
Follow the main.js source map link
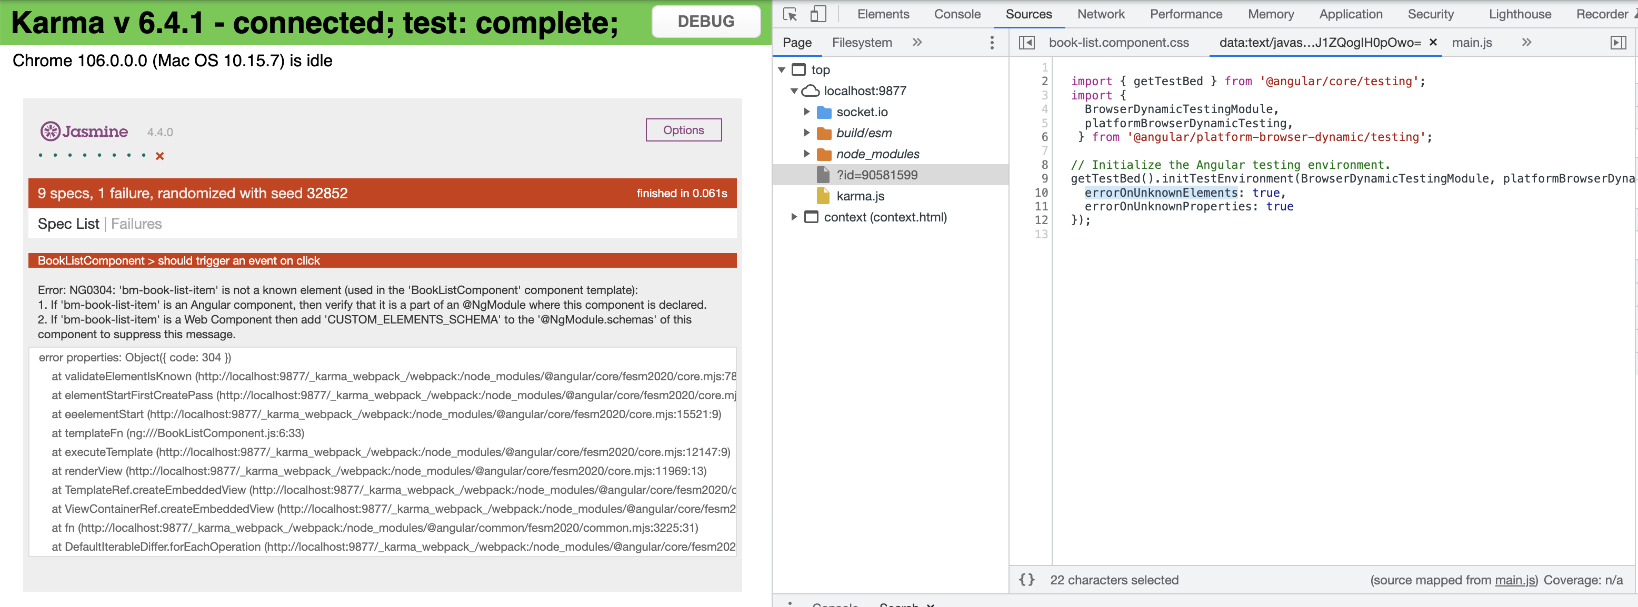tap(1514, 579)
